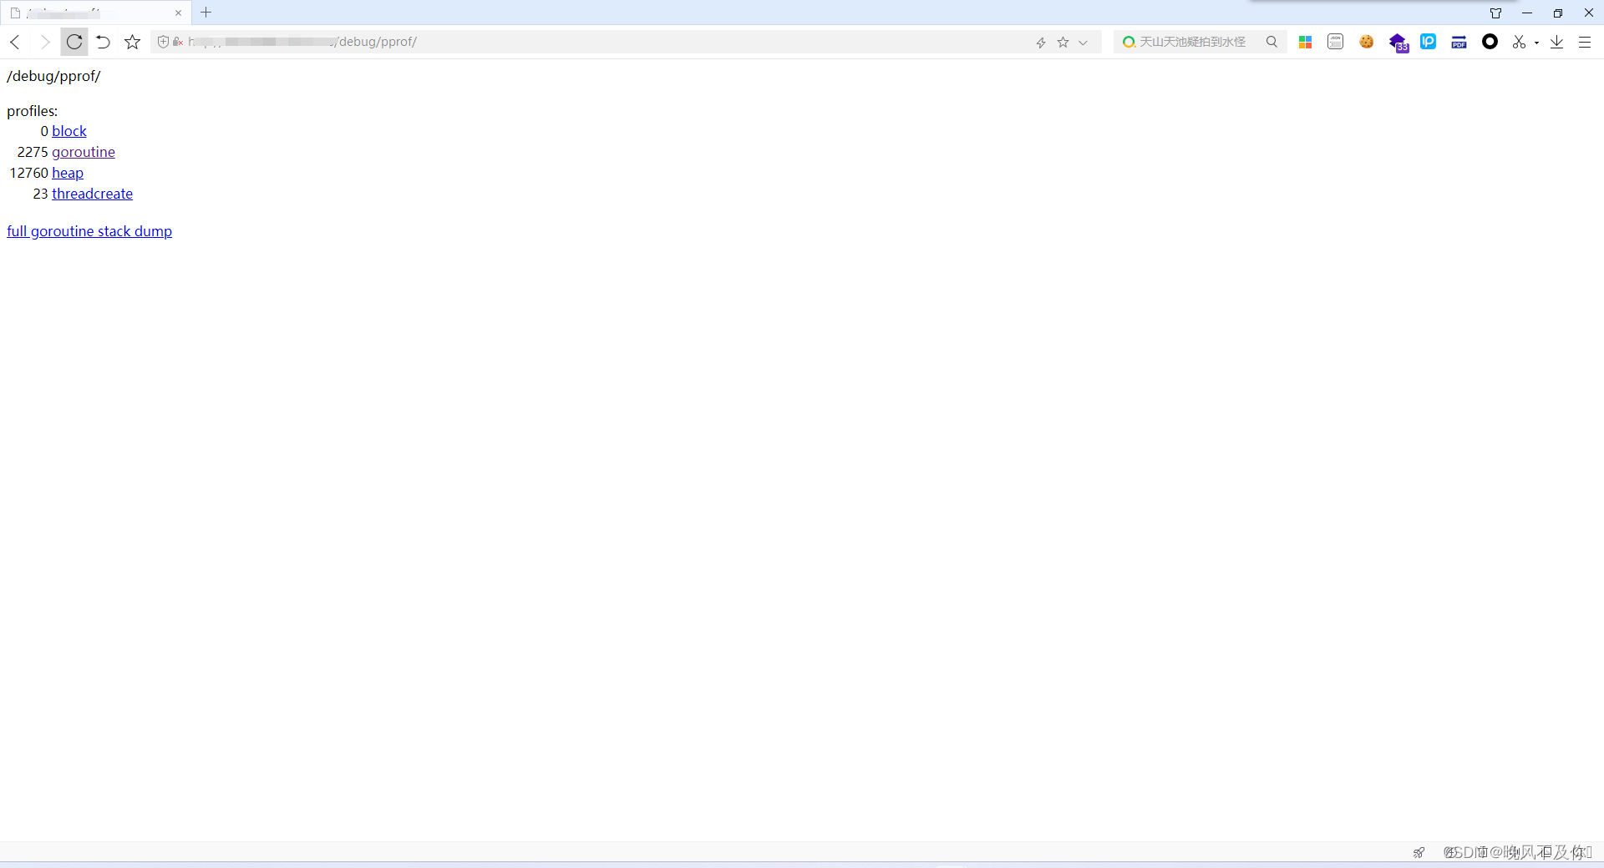Click the 12760 heap count
This screenshot has width=1604, height=868.
coord(29,173)
